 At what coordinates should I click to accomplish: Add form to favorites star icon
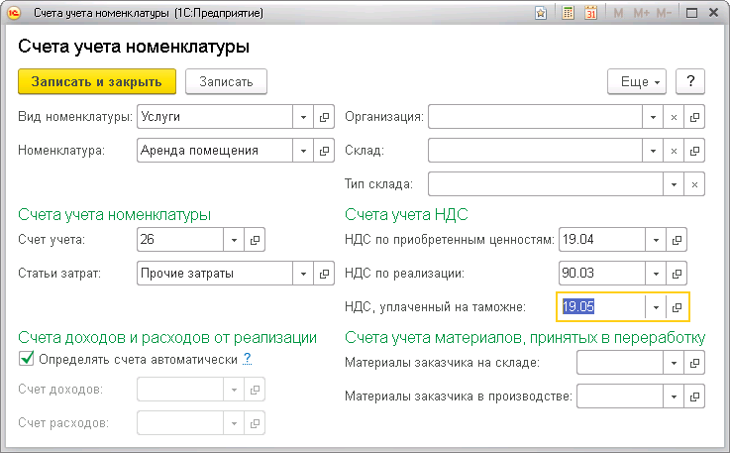tap(541, 13)
